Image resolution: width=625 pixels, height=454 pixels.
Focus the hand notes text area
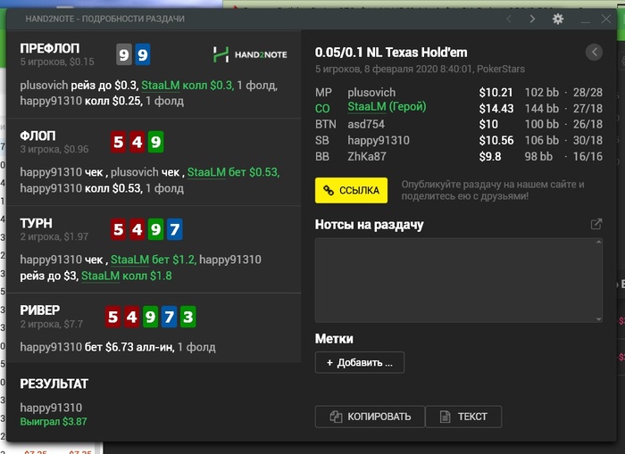(x=458, y=280)
